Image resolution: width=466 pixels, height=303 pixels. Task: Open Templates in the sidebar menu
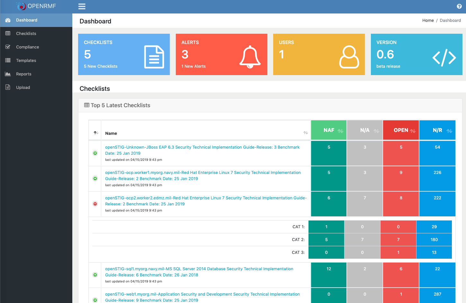36,60
